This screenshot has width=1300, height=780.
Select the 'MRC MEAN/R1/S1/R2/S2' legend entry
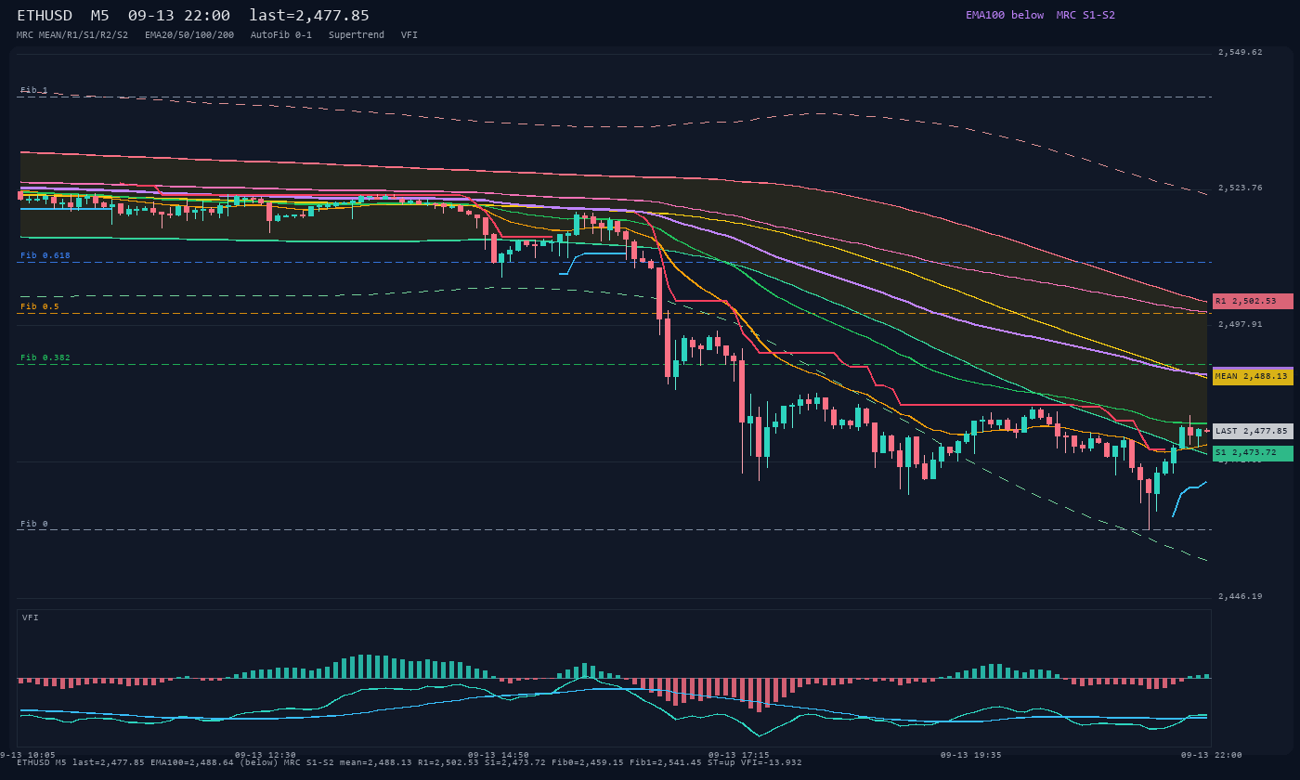pos(72,34)
